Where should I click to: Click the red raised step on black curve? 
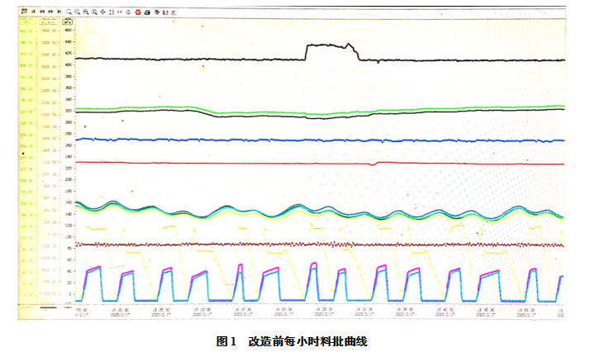tap(331, 47)
